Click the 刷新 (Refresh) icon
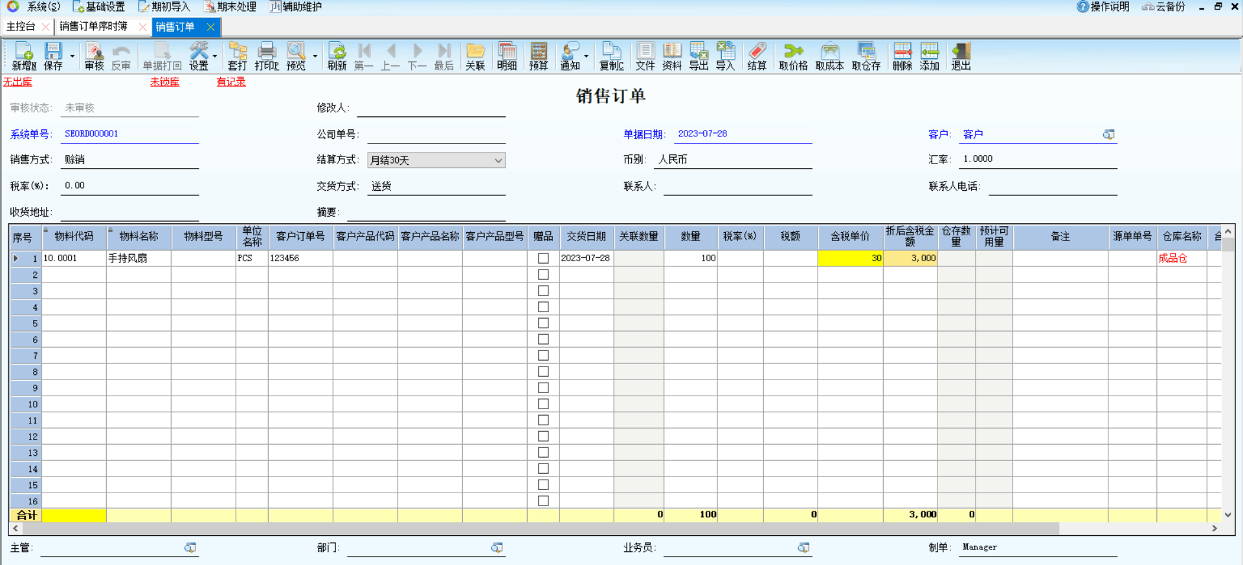Screen dimensions: 1243x565 click(x=337, y=56)
